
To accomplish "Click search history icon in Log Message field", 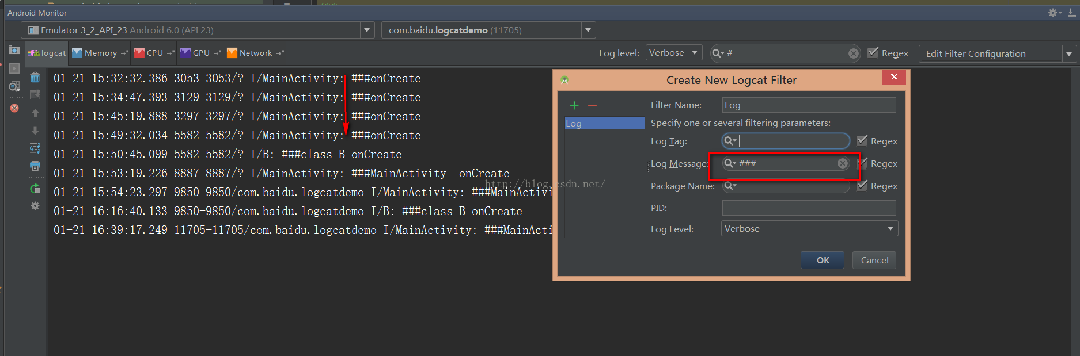I will click(x=730, y=163).
